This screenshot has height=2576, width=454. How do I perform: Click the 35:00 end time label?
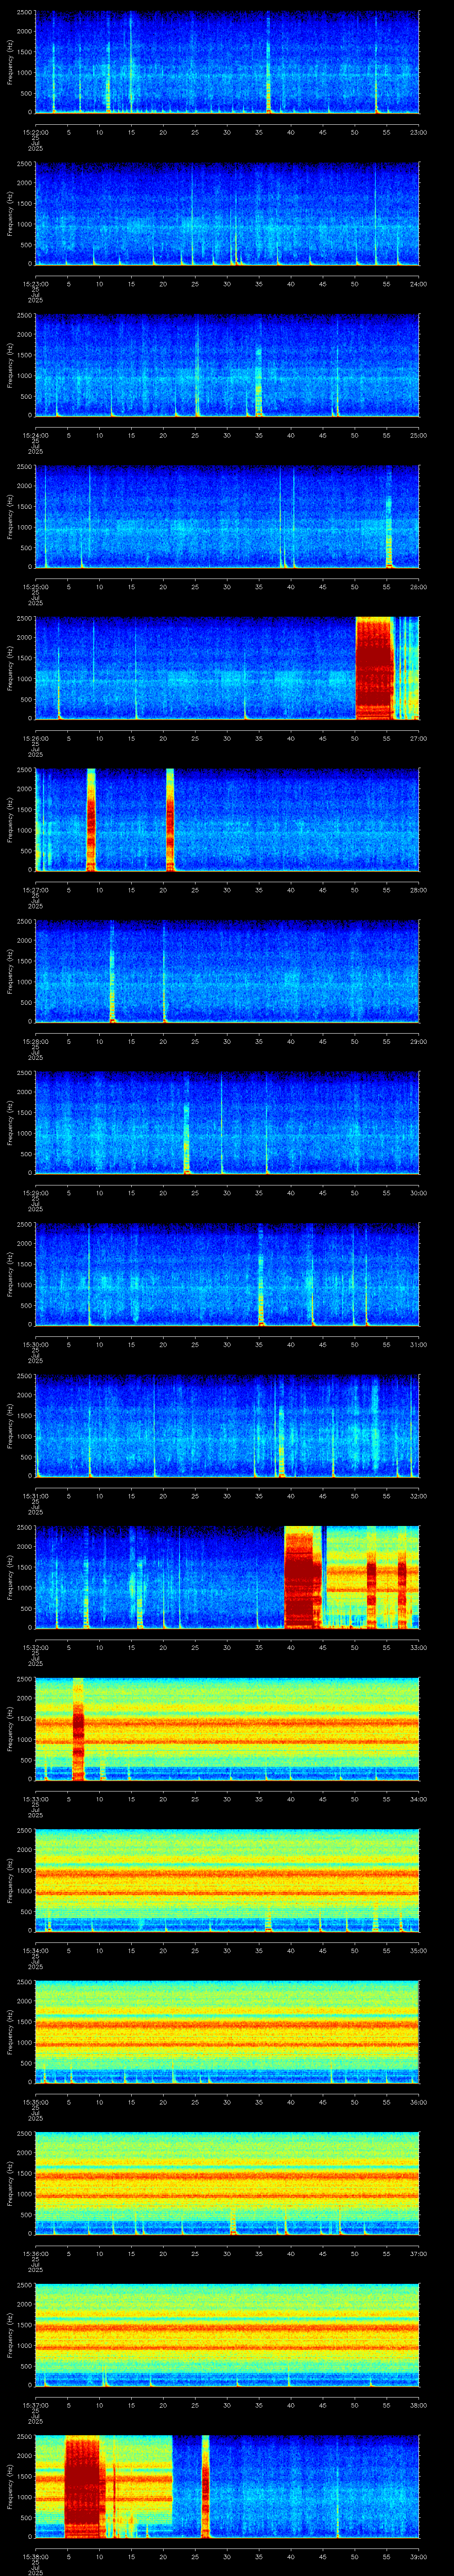[x=418, y=1949]
